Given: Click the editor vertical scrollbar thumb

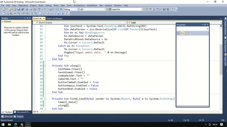Looking at the screenshot, I should [x=221, y=59].
